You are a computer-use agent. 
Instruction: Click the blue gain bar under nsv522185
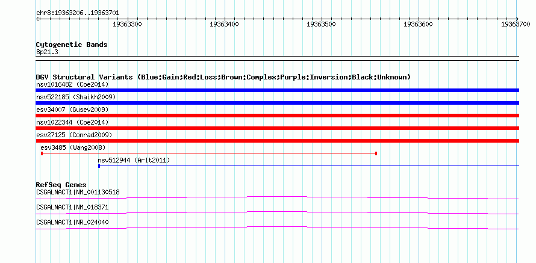pyautogui.click(x=277, y=103)
